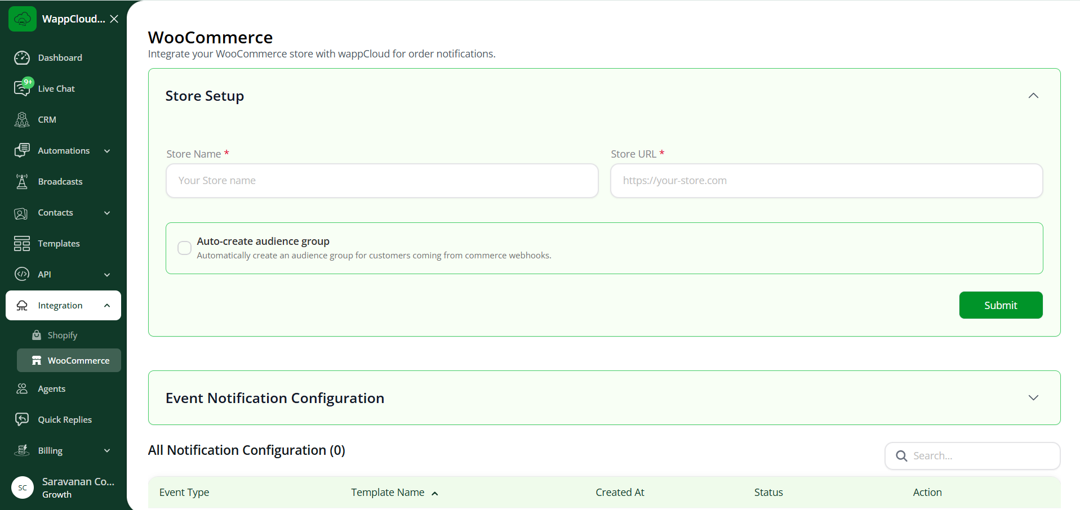
Task: Click the Billing icon
Action: tap(22, 450)
